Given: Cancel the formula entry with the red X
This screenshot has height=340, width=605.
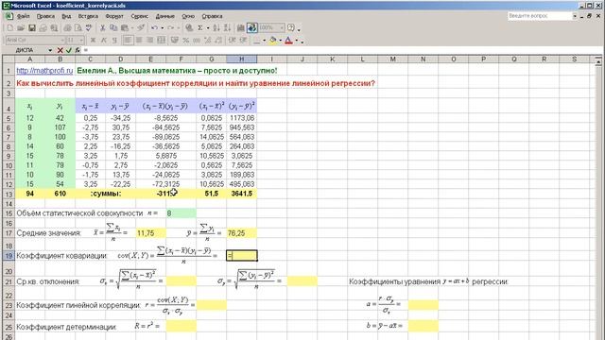Looking at the screenshot, I should [60, 50].
